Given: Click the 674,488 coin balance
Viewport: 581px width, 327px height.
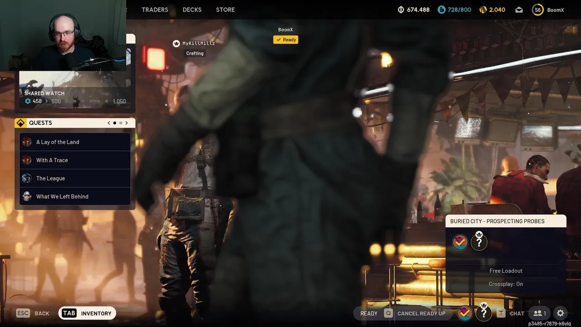Looking at the screenshot, I should [x=418, y=10].
